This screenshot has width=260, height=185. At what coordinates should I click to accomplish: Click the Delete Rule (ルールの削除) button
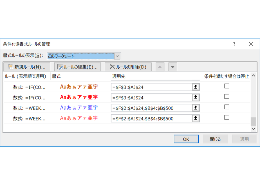pyautogui.click(x=128, y=67)
